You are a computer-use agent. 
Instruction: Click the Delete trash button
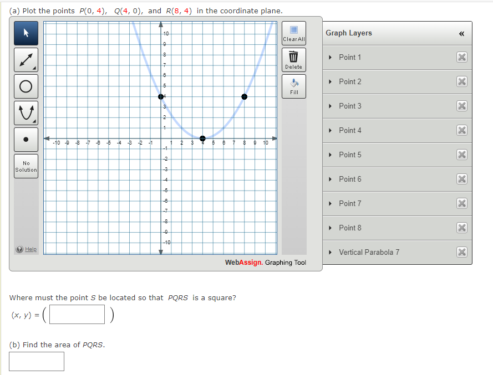[x=294, y=60]
